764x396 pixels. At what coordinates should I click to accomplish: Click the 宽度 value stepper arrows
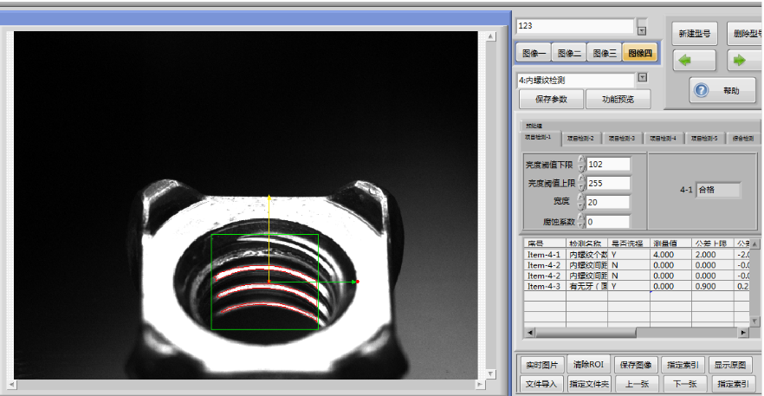(581, 202)
